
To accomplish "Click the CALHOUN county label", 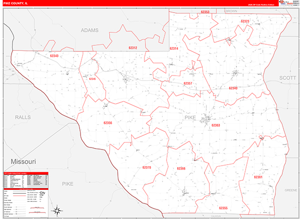I will tap(216, 216).
